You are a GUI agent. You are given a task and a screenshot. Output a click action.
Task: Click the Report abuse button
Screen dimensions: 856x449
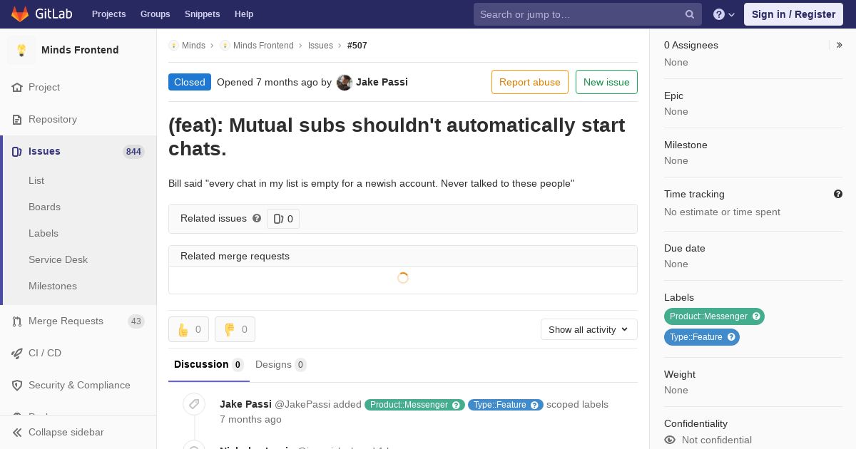[530, 82]
